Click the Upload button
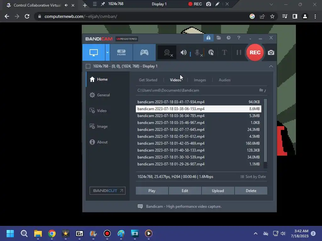Screen dimensions: 322x241 [x=218, y=190]
